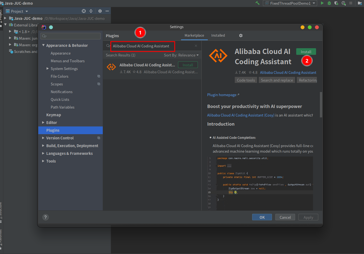
Task: Click the locate/select opened file crosshair icon
Action: pyautogui.click(x=84, y=11)
